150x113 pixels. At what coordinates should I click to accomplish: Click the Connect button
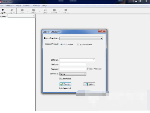pyautogui.click(x=65, y=84)
